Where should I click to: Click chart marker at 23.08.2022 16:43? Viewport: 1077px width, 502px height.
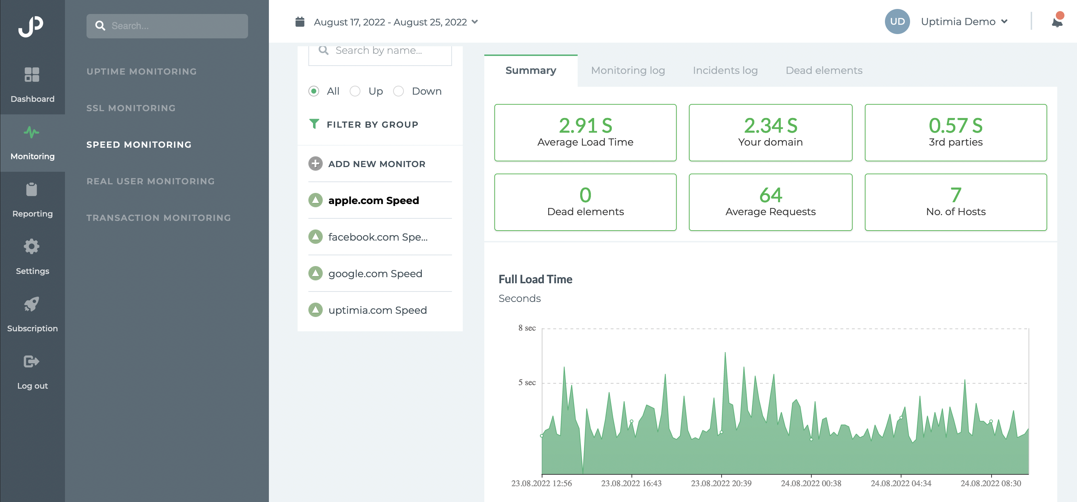click(x=631, y=421)
